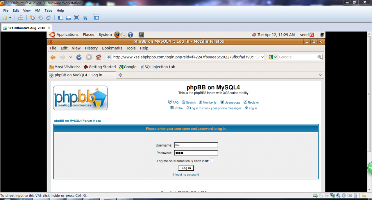Bookmark this page with the star icon
Image resolution: width=372 pixels, height=200 pixels.
[257, 57]
